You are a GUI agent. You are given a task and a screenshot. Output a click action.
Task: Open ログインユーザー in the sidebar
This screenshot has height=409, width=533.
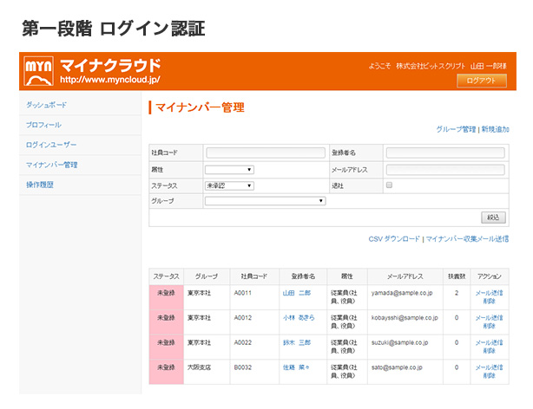pyautogui.click(x=51, y=145)
